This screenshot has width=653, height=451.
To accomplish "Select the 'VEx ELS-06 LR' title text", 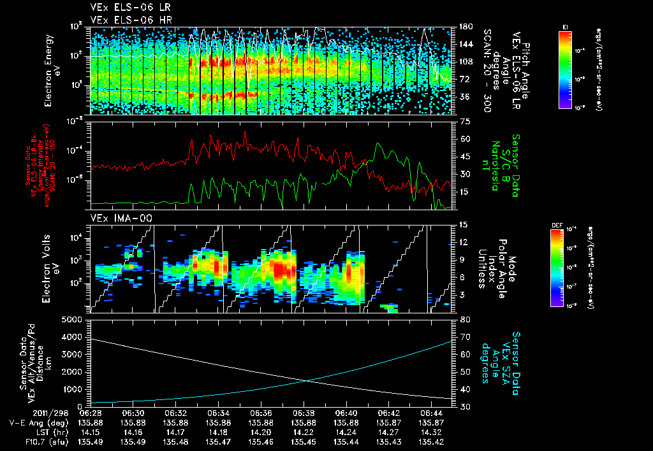I will pos(130,8).
